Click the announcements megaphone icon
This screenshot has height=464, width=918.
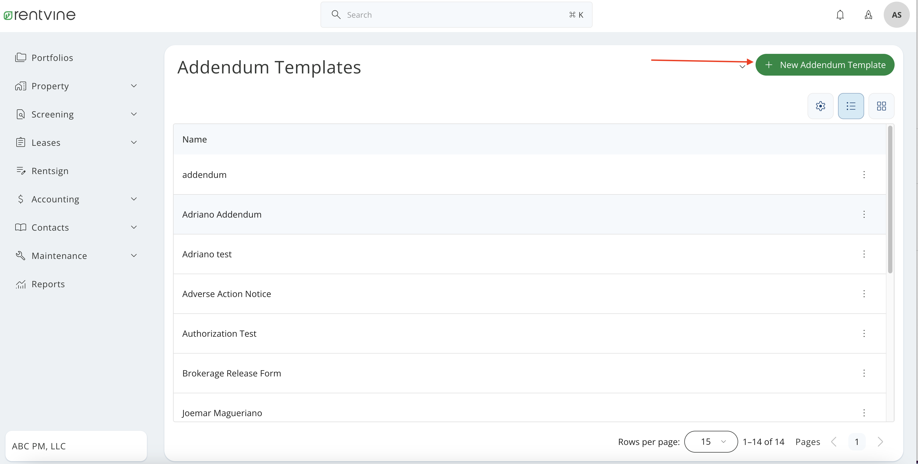868,15
